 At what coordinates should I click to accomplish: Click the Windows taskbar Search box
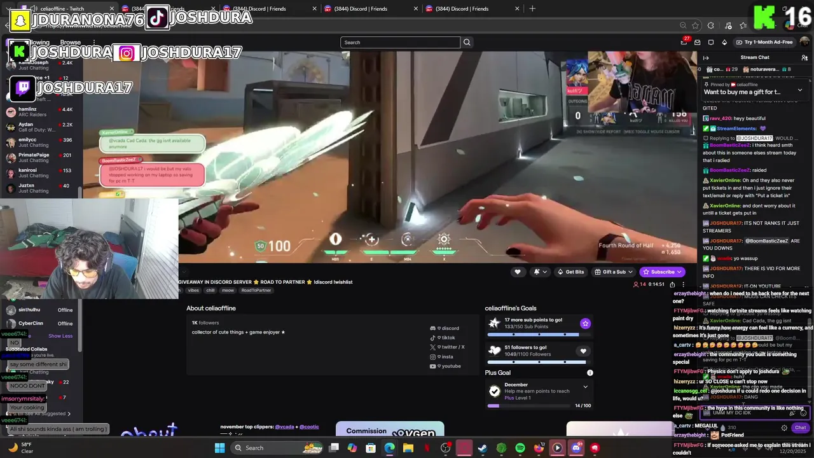tap(277, 448)
